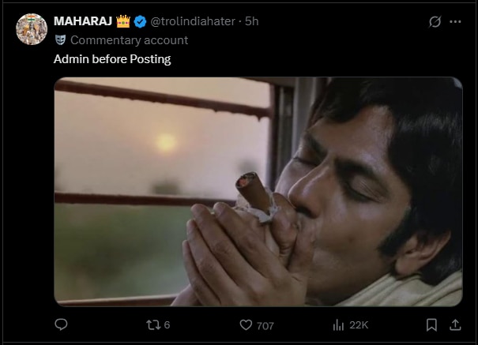This screenshot has height=345, width=478.
Task: Like the post with the heart icon
Action: [x=246, y=324]
